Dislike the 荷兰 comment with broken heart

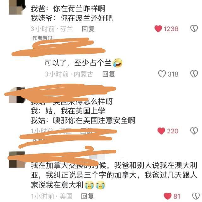194,28
